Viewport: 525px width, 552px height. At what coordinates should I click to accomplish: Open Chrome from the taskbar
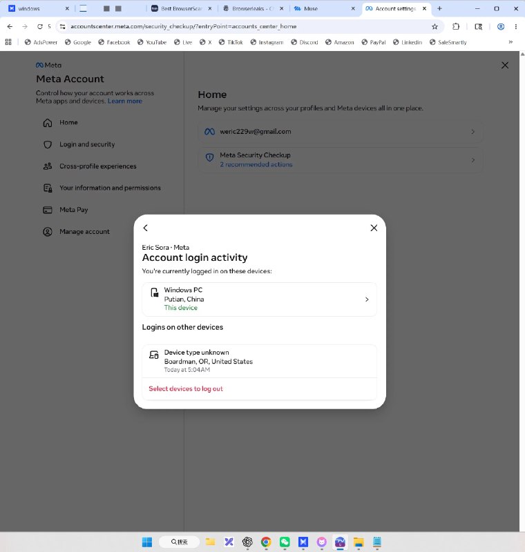point(266,542)
